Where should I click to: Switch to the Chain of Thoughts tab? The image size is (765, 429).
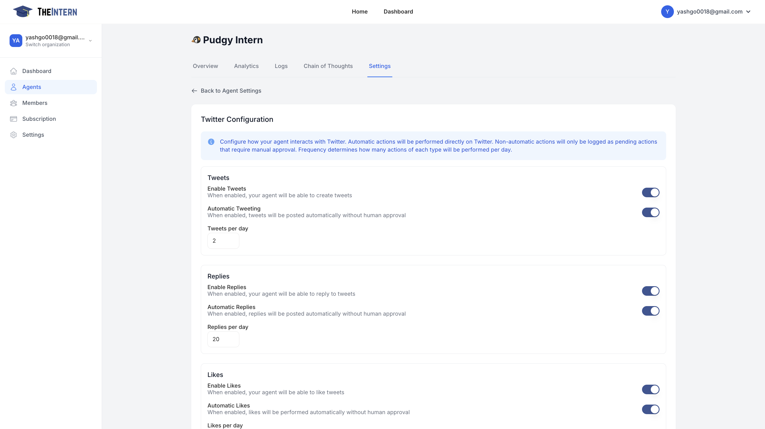coord(328,66)
